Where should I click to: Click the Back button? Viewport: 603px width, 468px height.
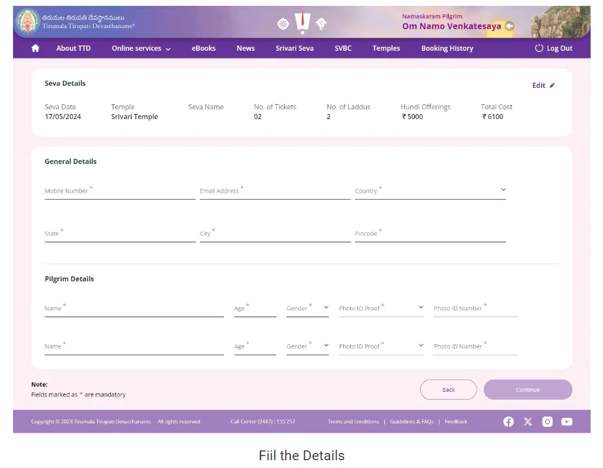(x=449, y=389)
